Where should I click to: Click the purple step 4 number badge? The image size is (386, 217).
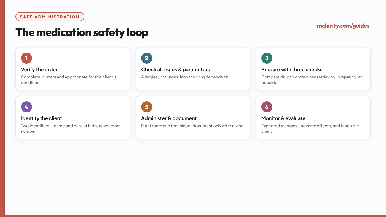pyautogui.click(x=26, y=107)
